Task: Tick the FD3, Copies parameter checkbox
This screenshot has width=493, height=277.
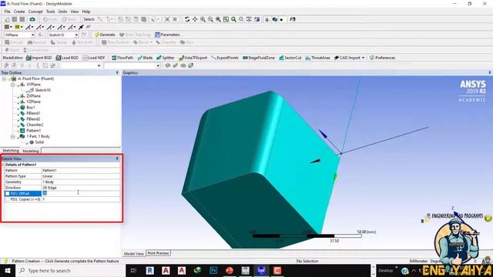Action: tap(7, 199)
